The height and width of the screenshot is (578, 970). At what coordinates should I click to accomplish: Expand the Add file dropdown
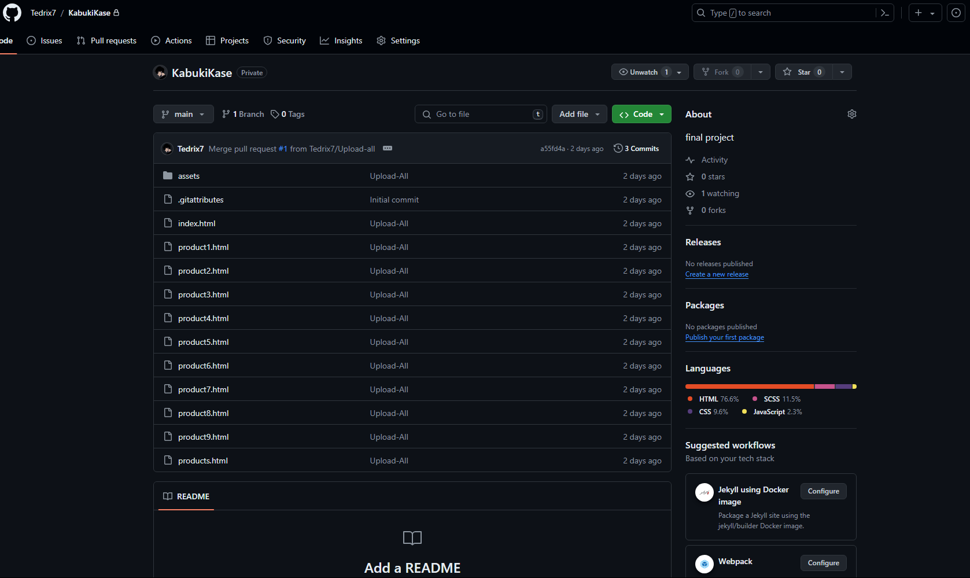[579, 114]
